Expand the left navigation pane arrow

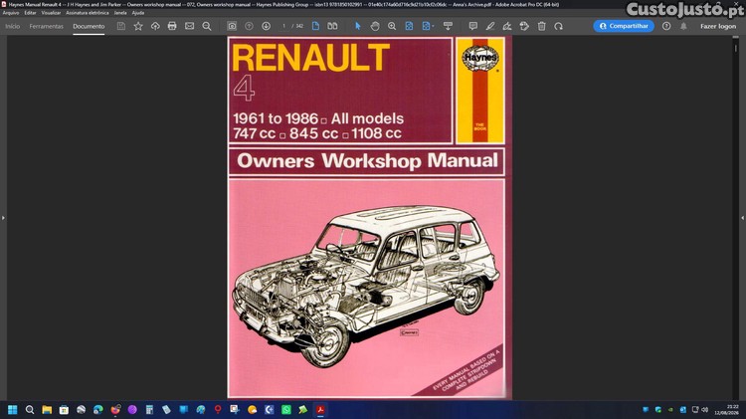tap(3, 218)
